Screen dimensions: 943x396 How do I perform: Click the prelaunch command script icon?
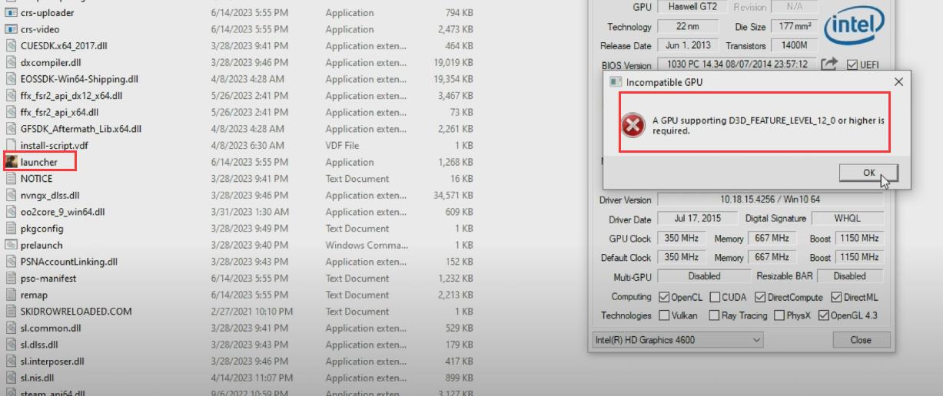12,246
